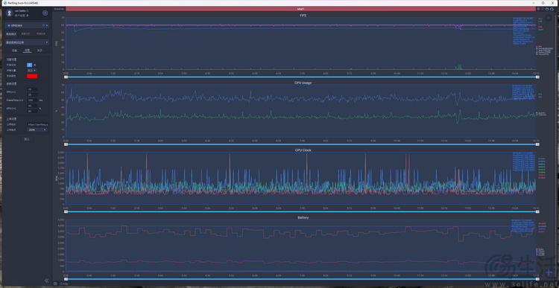Click the first CPU threshold input field
559x288 pixels.
point(33,106)
